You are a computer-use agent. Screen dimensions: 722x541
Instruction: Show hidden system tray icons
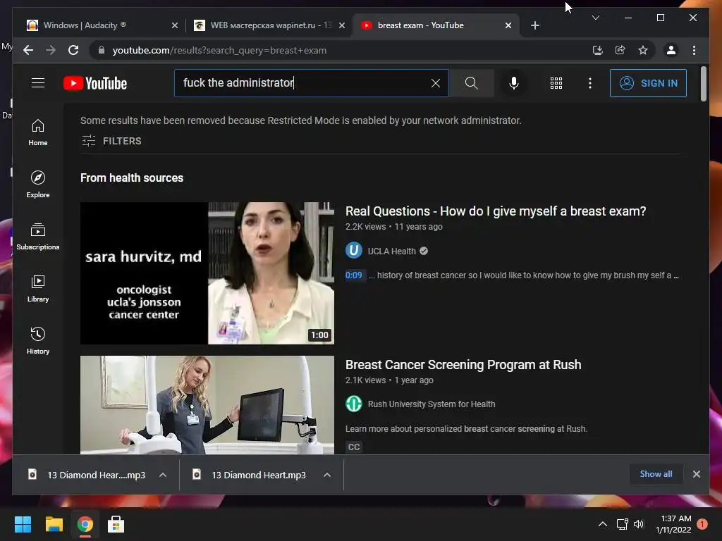pyautogui.click(x=602, y=524)
